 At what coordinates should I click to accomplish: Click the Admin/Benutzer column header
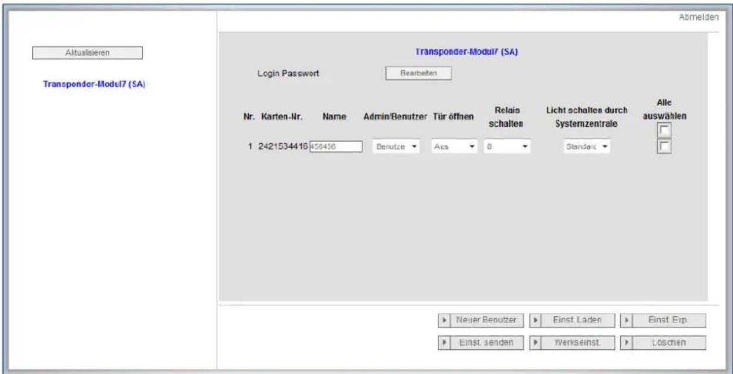(396, 118)
